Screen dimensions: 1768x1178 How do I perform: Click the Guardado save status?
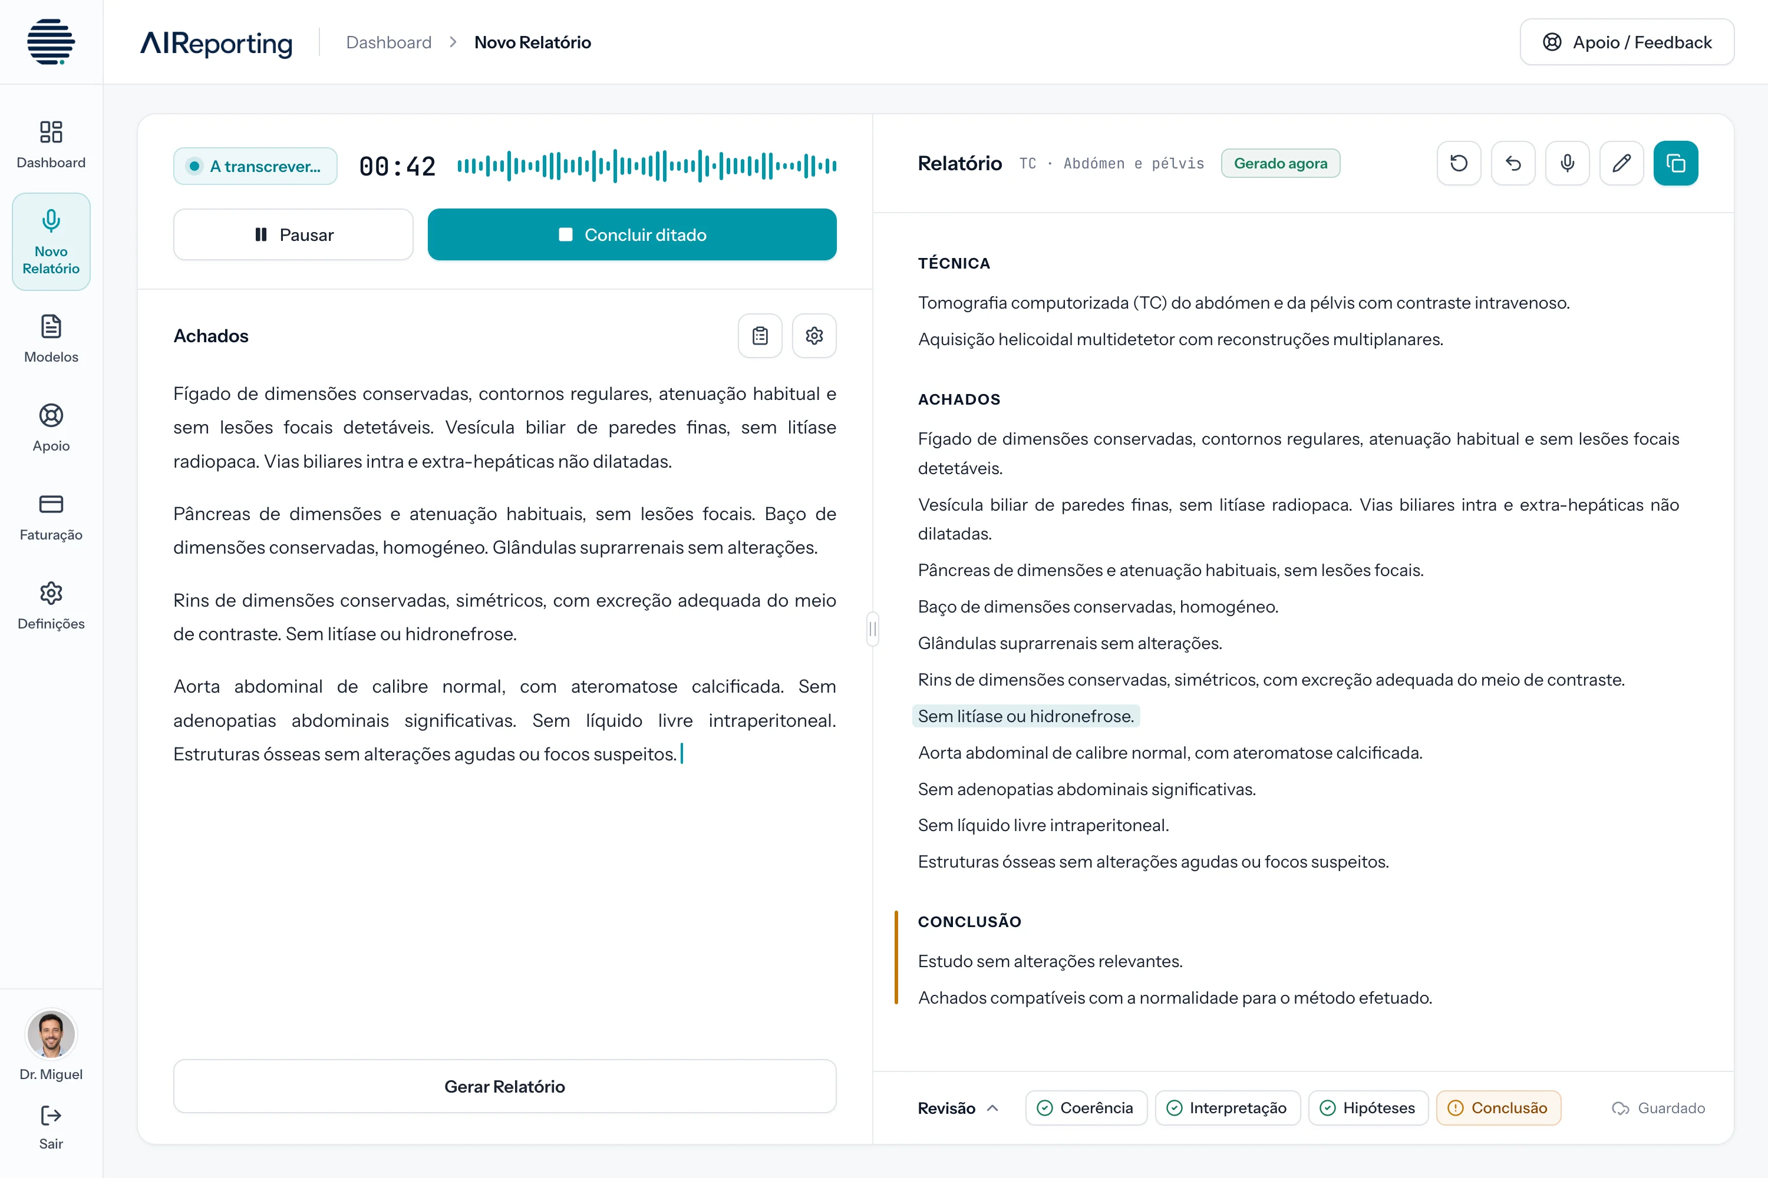tap(1658, 1107)
